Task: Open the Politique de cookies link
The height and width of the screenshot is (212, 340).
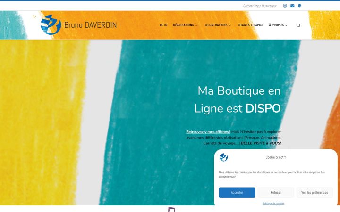Action: pos(273,204)
